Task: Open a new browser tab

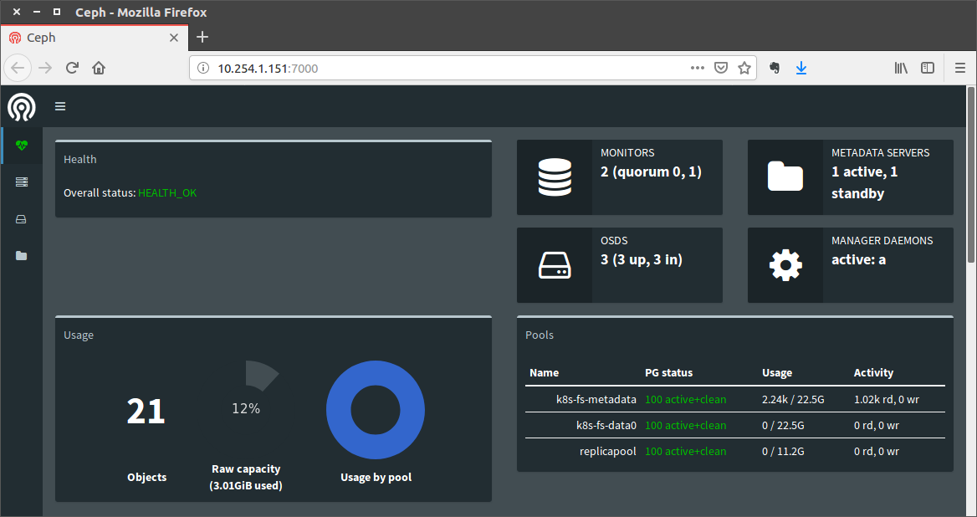Action: [202, 38]
